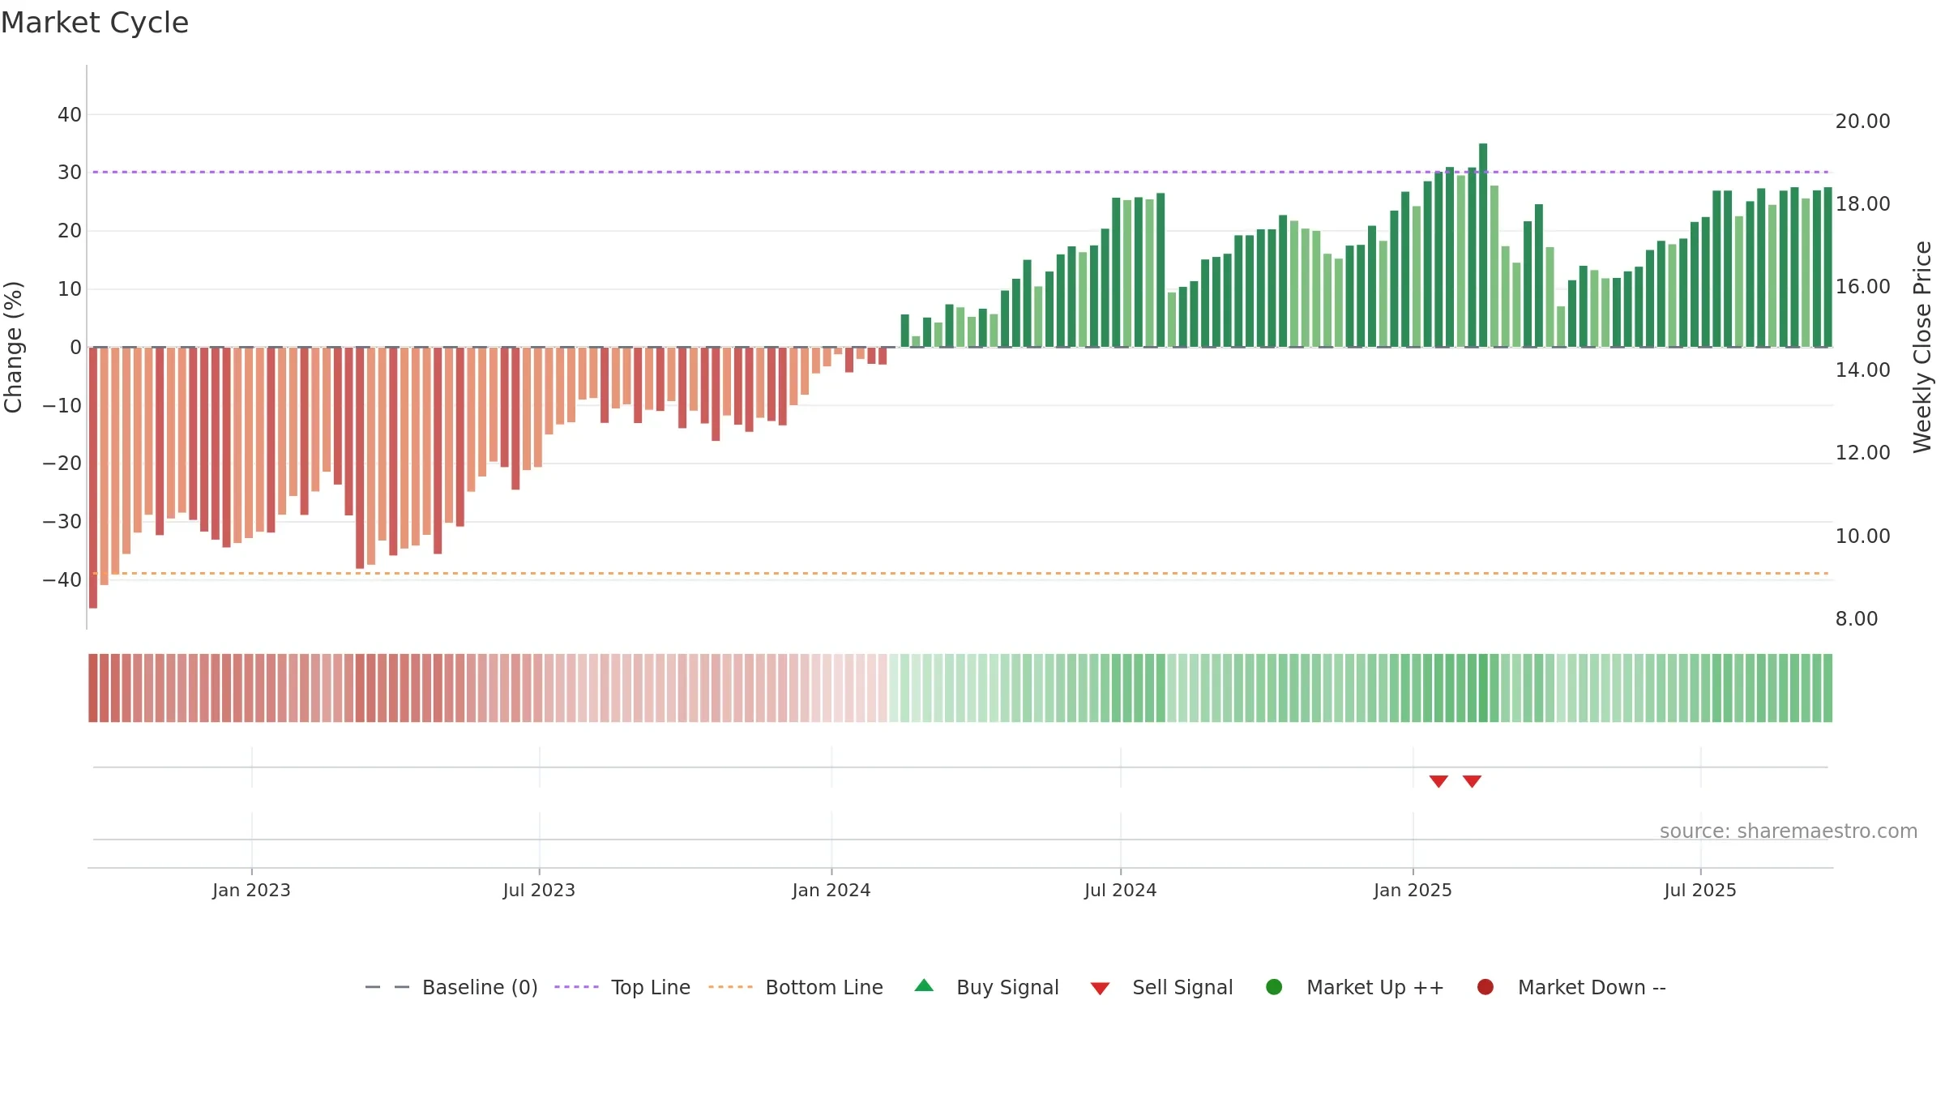Screen dimensions: 1945x1094
Task: Click the 18.00 price axis label
Action: [x=1862, y=203]
